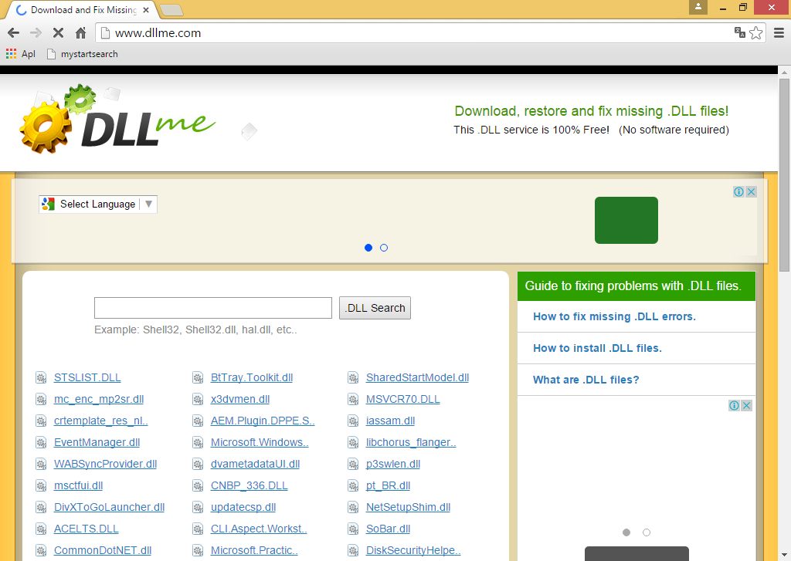The image size is (791, 561).
Task: Close the sidebar advertisement
Action: [x=747, y=405]
